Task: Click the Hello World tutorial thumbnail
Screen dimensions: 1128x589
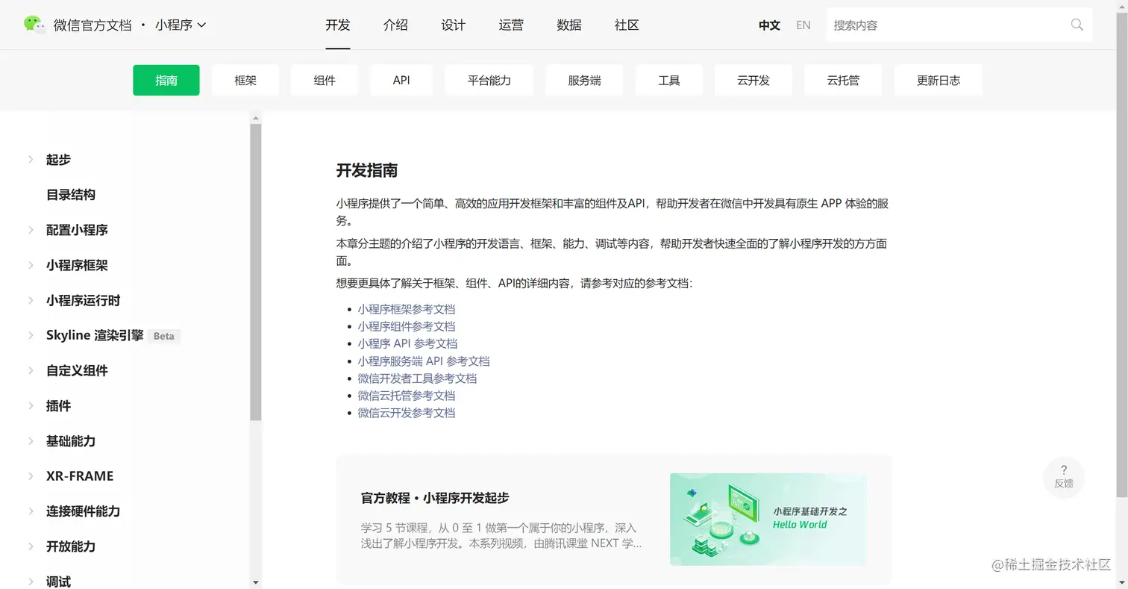Action: pyautogui.click(x=768, y=519)
